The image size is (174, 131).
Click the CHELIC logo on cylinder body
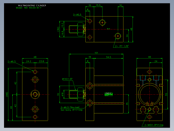pyautogui.click(x=109, y=94)
